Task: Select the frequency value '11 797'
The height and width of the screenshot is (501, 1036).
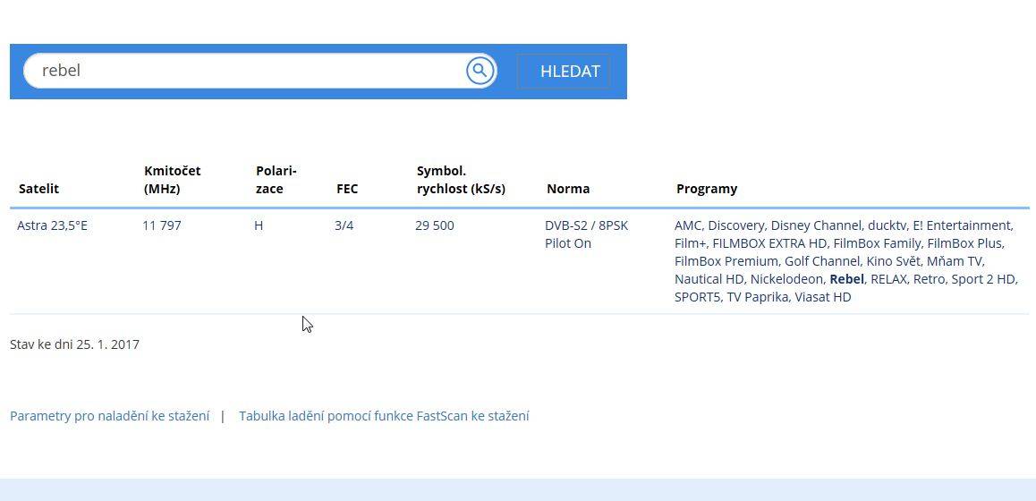Action: pyautogui.click(x=162, y=225)
